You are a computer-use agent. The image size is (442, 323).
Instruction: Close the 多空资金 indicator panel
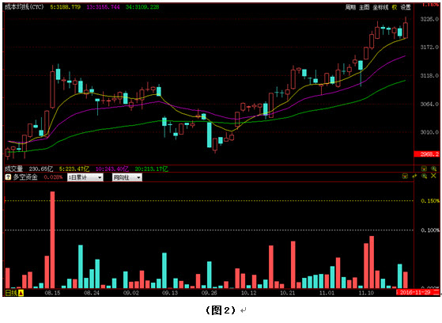click(433, 176)
